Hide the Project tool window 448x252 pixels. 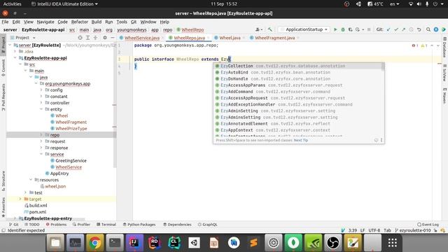(x=113, y=38)
